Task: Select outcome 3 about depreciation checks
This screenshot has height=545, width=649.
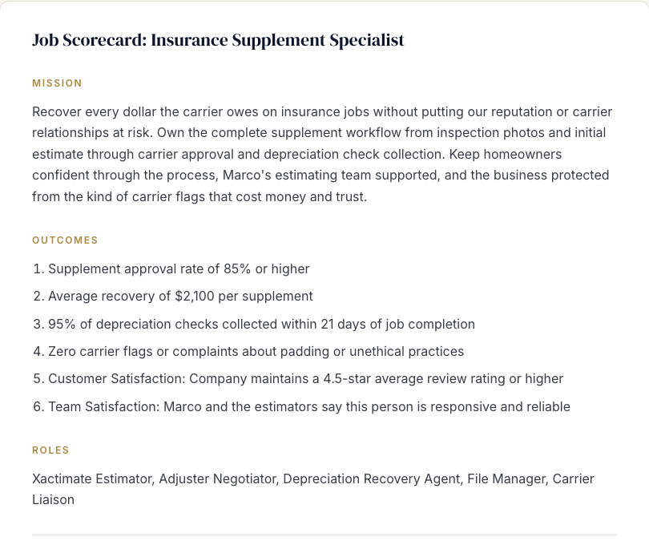Action: (x=254, y=324)
